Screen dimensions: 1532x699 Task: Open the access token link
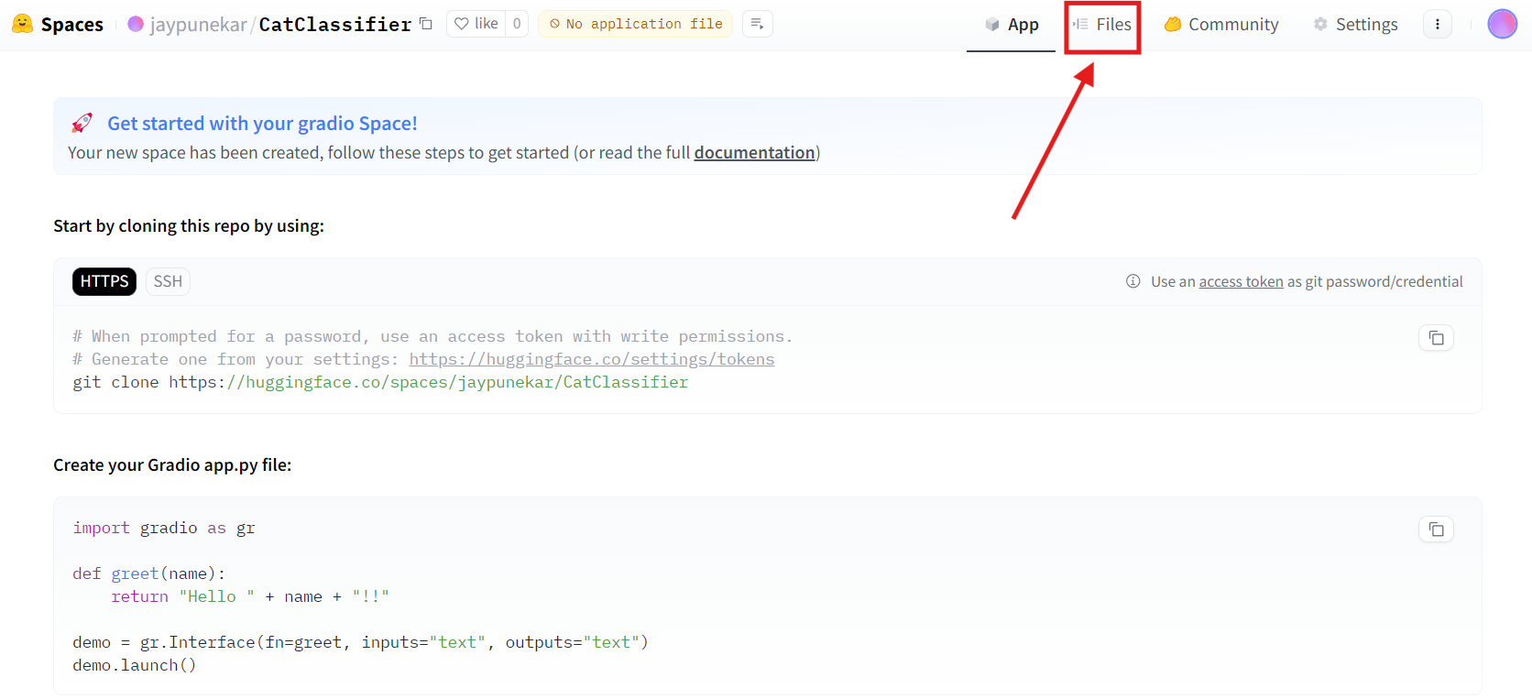[1241, 281]
